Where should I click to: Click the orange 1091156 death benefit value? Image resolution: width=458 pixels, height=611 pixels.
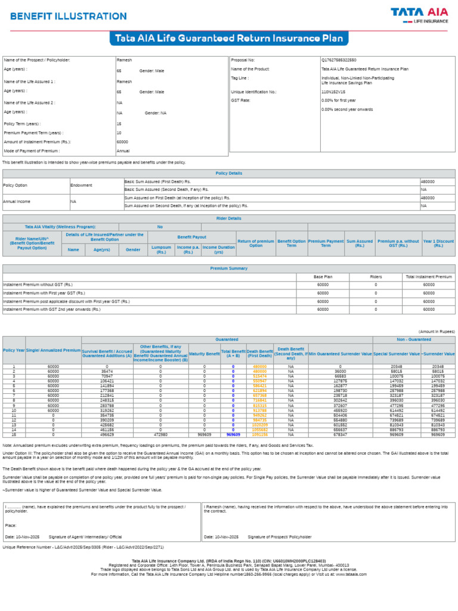(x=260, y=434)
